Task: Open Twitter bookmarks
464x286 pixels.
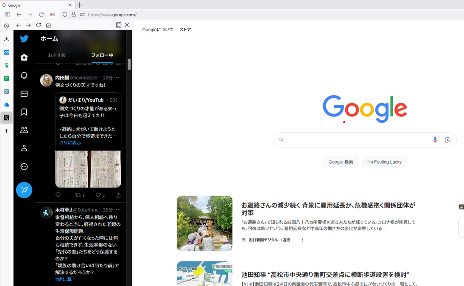Action: pos(24,112)
